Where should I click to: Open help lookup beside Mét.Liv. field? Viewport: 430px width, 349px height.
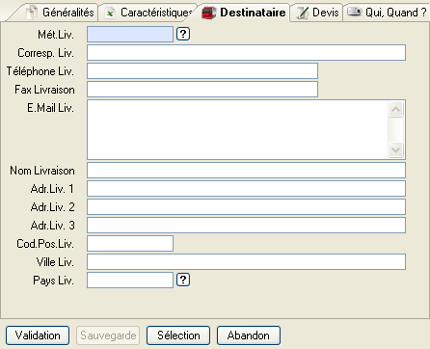tap(183, 34)
